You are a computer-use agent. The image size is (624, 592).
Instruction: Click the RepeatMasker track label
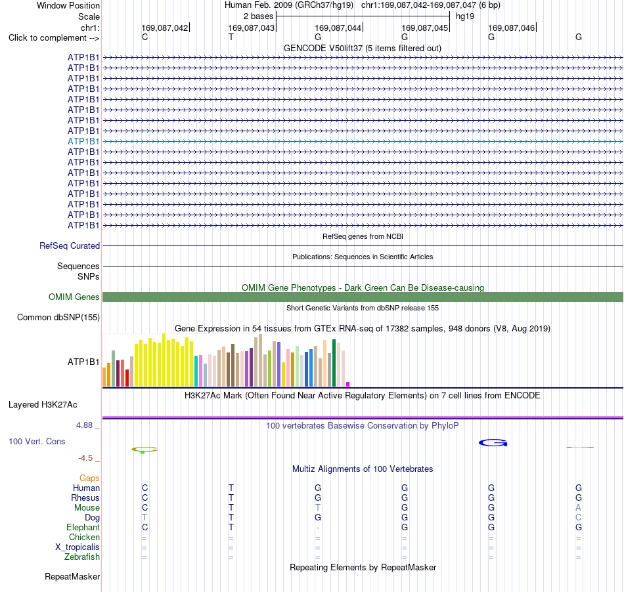click(x=72, y=576)
